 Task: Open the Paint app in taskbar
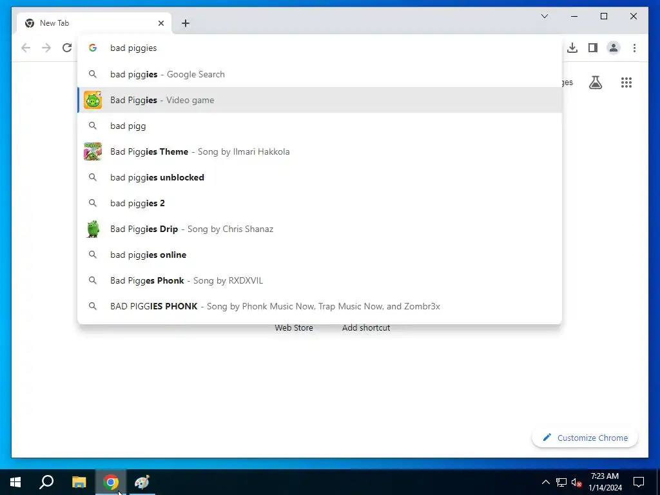[x=142, y=482]
